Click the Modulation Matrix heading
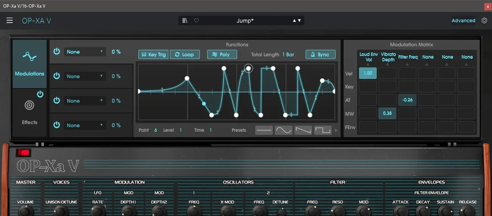 [x=411, y=44]
